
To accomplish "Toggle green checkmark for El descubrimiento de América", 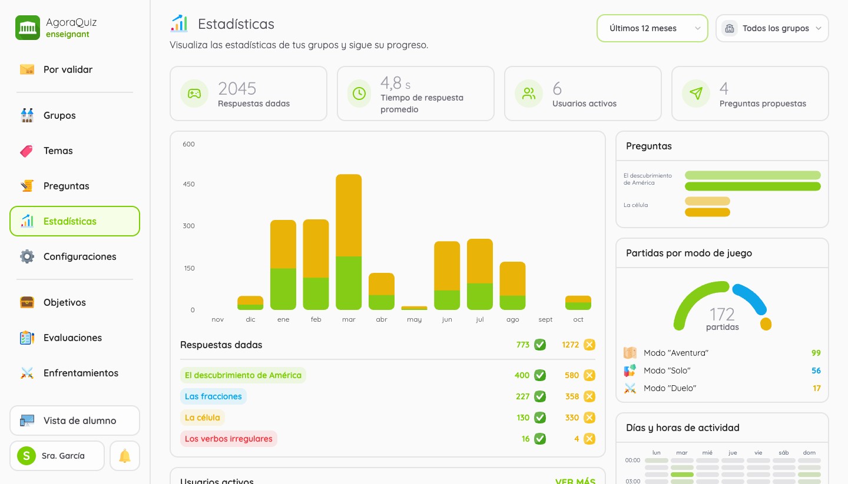I will pyautogui.click(x=540, y=375).
